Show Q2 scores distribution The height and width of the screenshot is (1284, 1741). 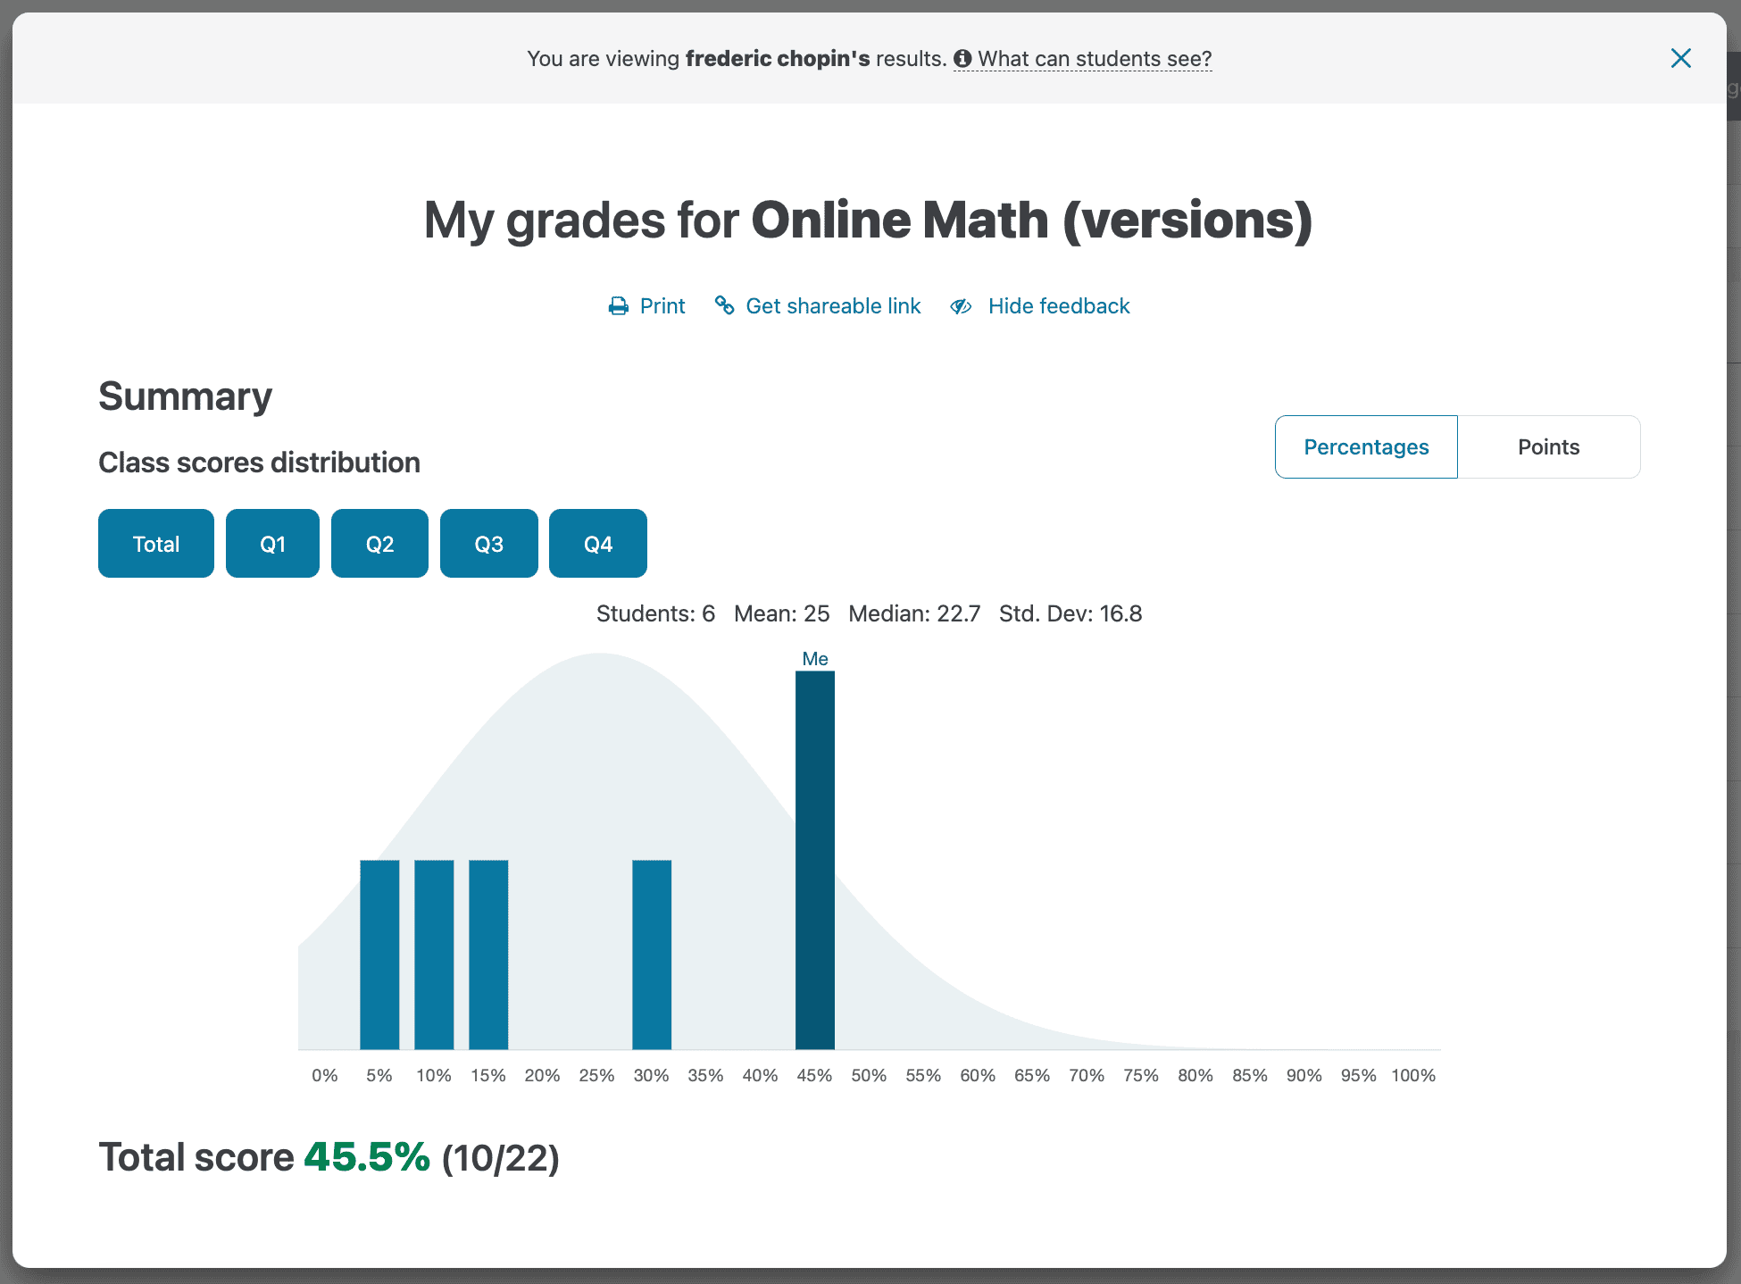tap(379, 544)
